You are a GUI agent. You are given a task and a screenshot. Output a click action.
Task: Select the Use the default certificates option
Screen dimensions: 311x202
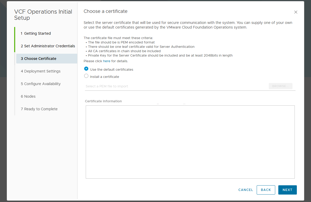[87, 69]
